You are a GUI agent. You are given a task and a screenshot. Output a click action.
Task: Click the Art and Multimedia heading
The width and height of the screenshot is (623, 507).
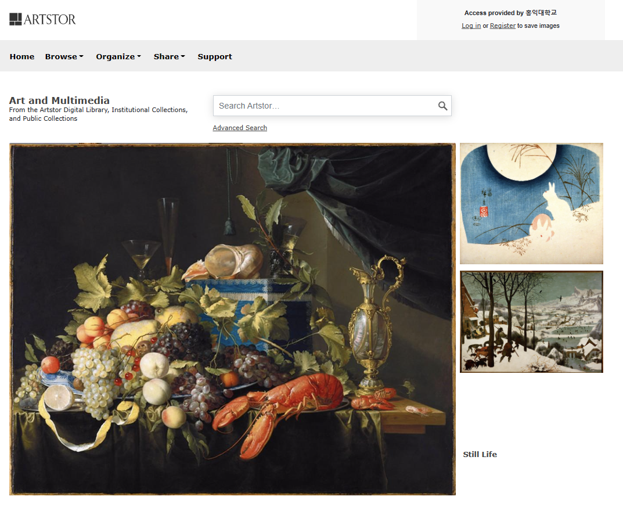click(x=59, y=100)
